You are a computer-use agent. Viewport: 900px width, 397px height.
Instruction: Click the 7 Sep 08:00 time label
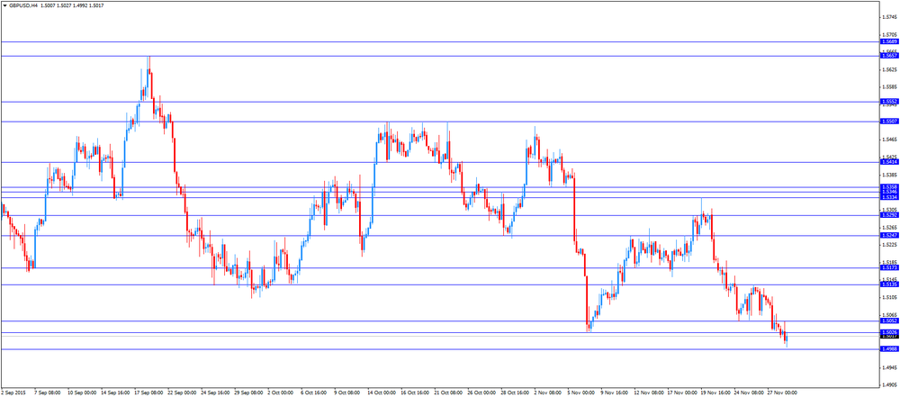coord(45,393)
